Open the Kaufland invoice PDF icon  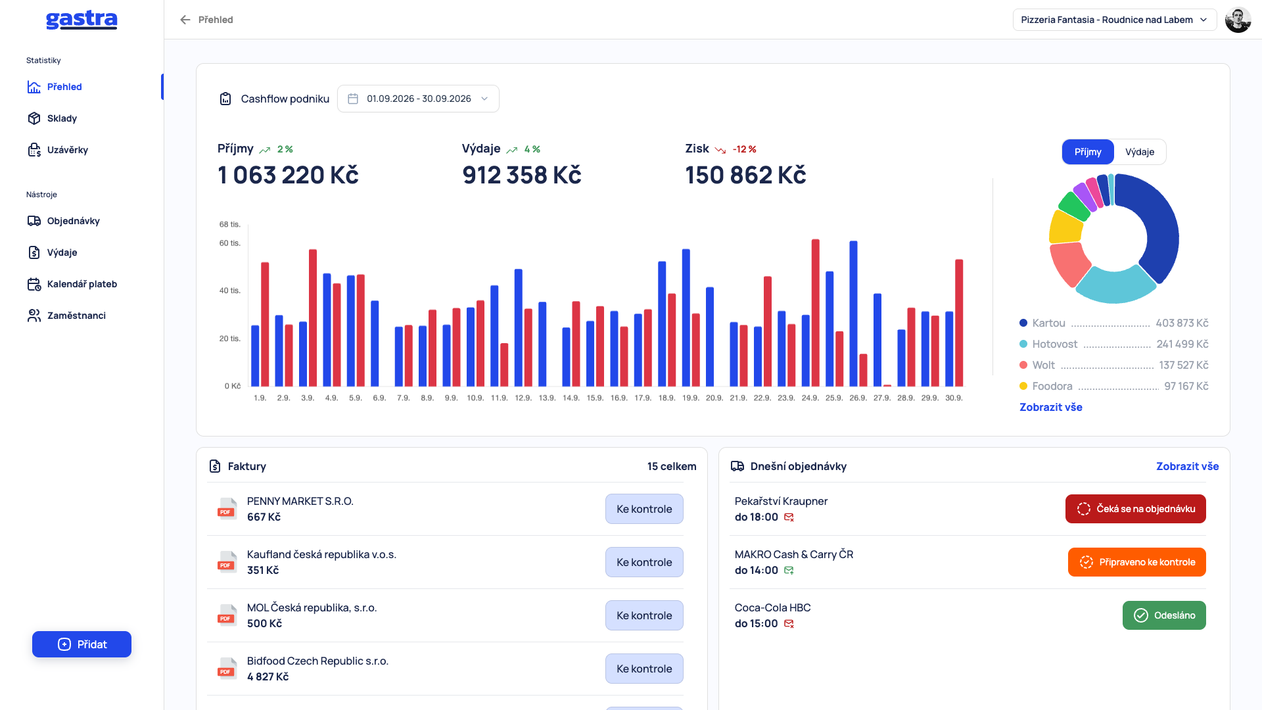point(227,562)
